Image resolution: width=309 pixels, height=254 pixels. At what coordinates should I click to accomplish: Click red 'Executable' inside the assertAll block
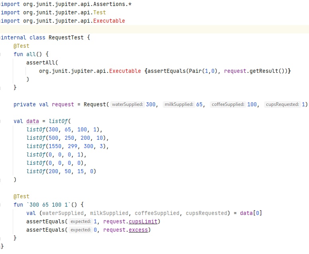tap(125, 71)
